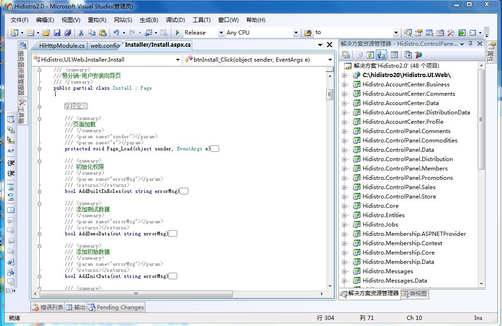Viewport: 502px width, 326px height.
Task: Copy selection using the Copy icon
Action: pos(92,33)
